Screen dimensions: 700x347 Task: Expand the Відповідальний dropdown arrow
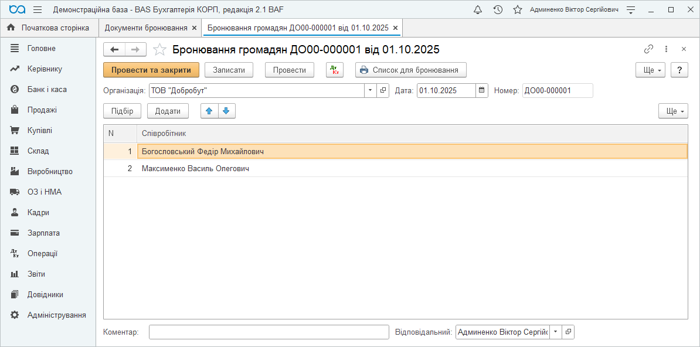click(x=555, y=332)
